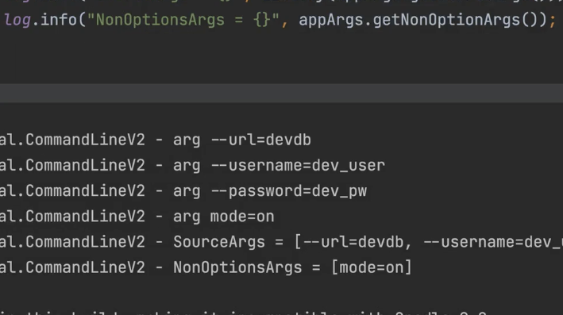Select console line arg --username=dev_user
563x315 pixels.
tap(192, 165)
